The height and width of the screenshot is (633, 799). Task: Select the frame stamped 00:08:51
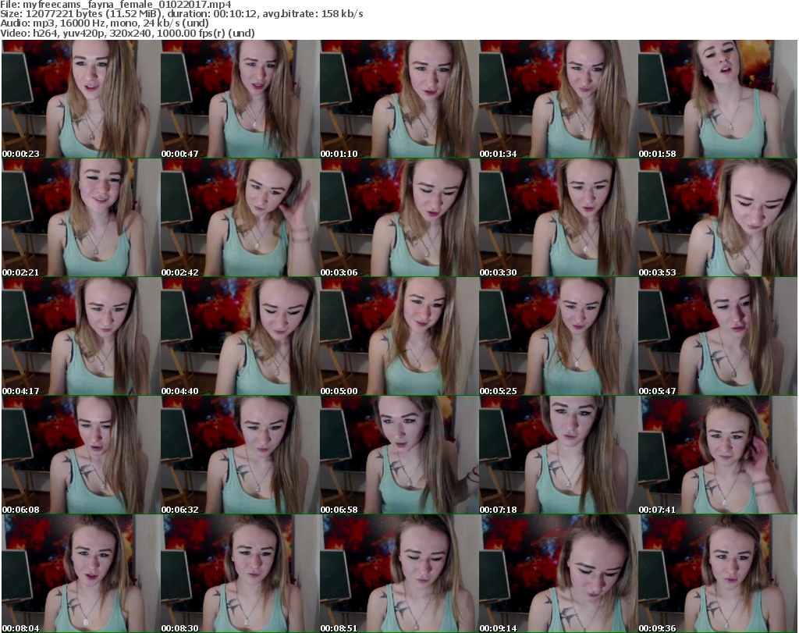[399, 574]
